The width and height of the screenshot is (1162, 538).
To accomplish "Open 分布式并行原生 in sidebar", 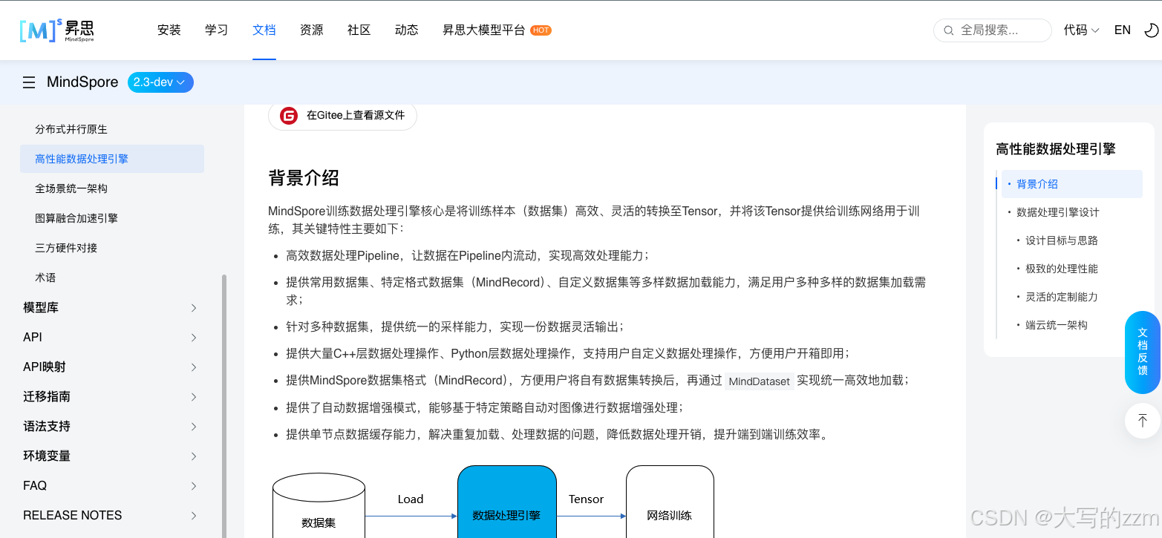I will coord(71,129).
